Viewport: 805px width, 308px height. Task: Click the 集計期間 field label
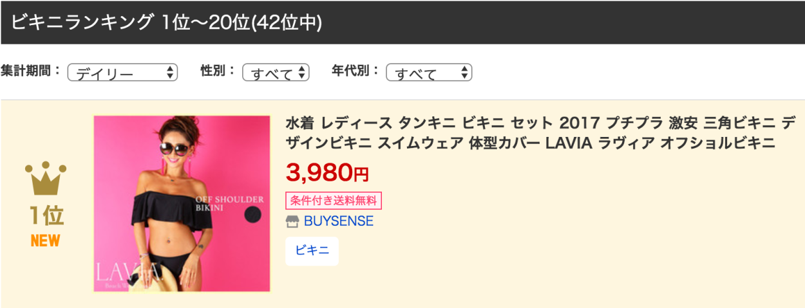tap(31, 71)
